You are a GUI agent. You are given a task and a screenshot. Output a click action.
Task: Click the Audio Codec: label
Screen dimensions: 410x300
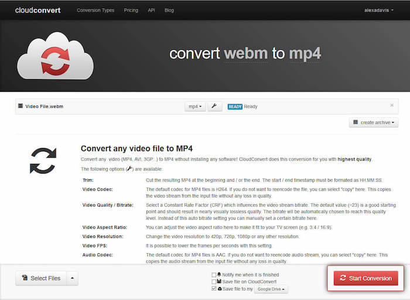[x=98, y=255]
